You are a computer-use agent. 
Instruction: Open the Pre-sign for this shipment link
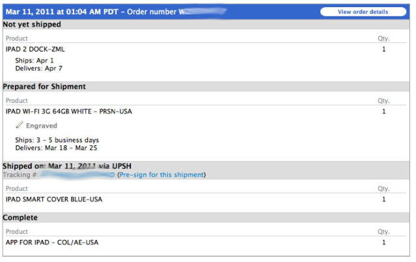pyautogui.click(x=161, y=175)
